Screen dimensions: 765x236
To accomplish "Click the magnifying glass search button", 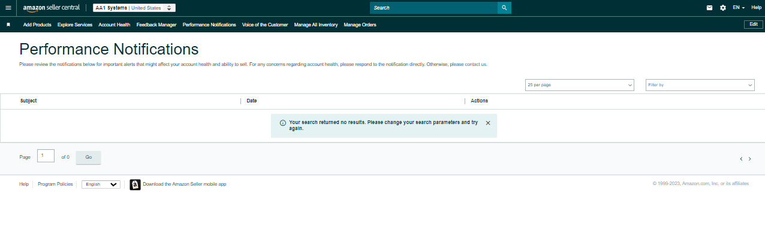I will pos(504,8).
